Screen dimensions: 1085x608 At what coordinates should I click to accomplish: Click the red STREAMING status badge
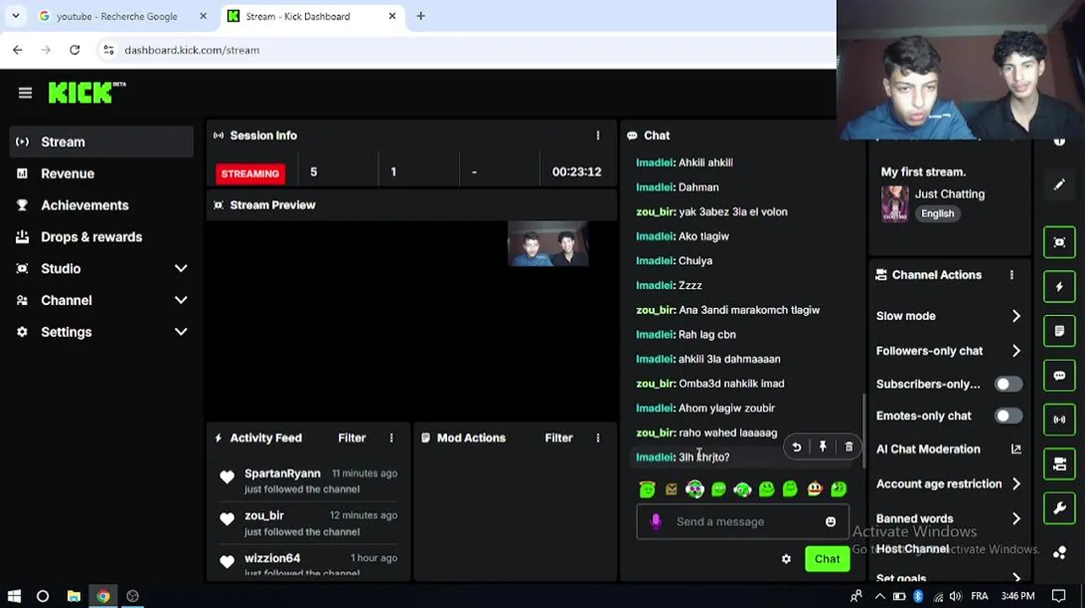[250, 173]
